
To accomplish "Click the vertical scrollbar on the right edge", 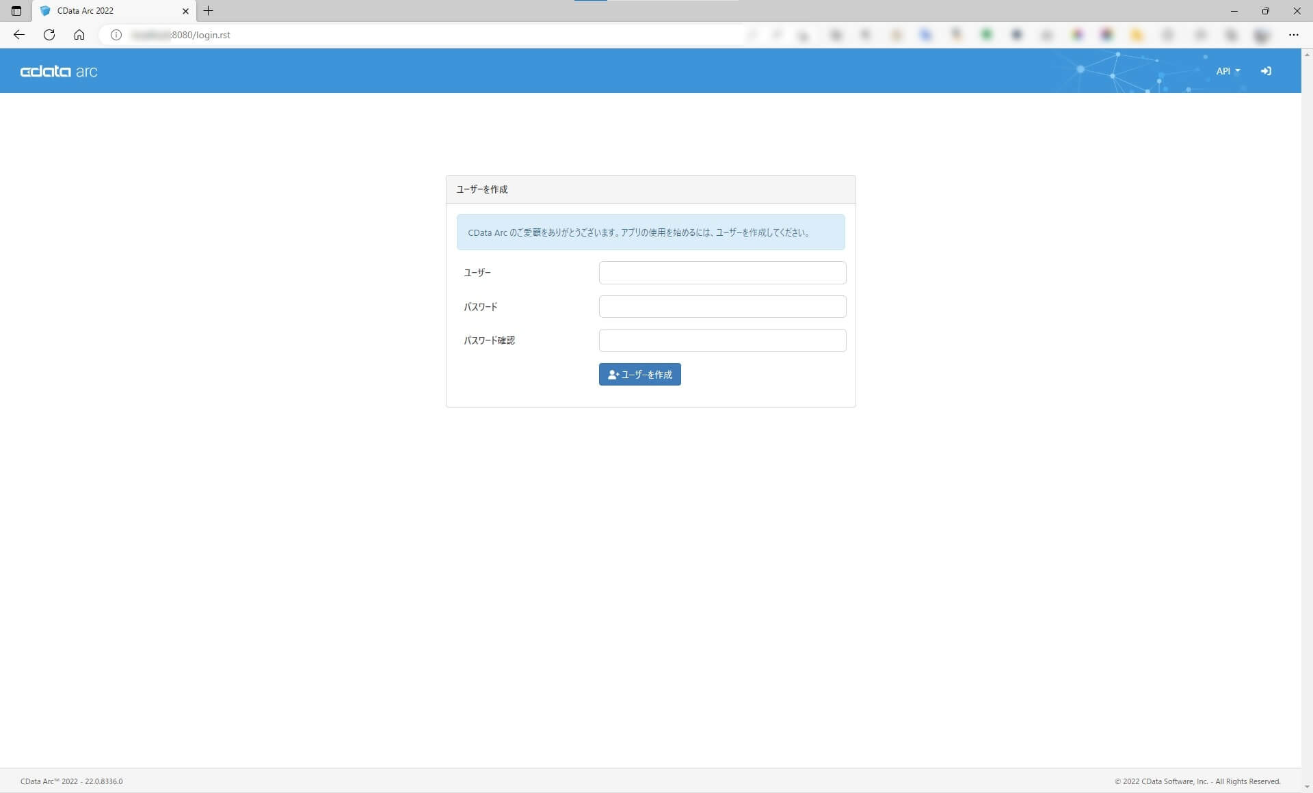I will (x=1308, y=410).
